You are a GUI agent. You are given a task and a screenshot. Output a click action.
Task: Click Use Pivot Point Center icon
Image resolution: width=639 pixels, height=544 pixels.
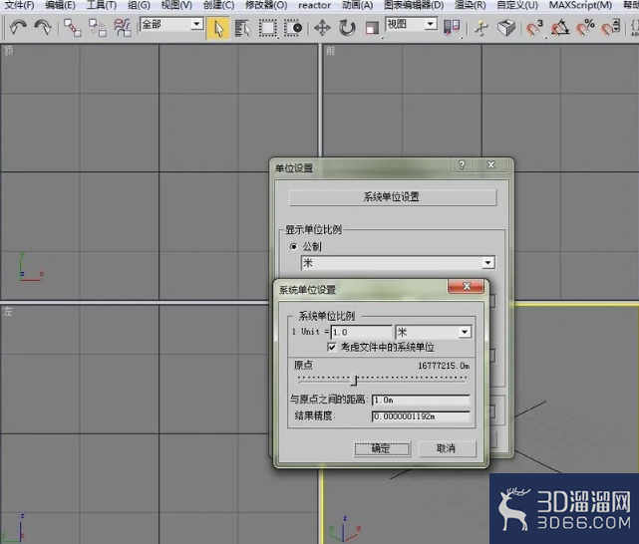tap(452, 28)
